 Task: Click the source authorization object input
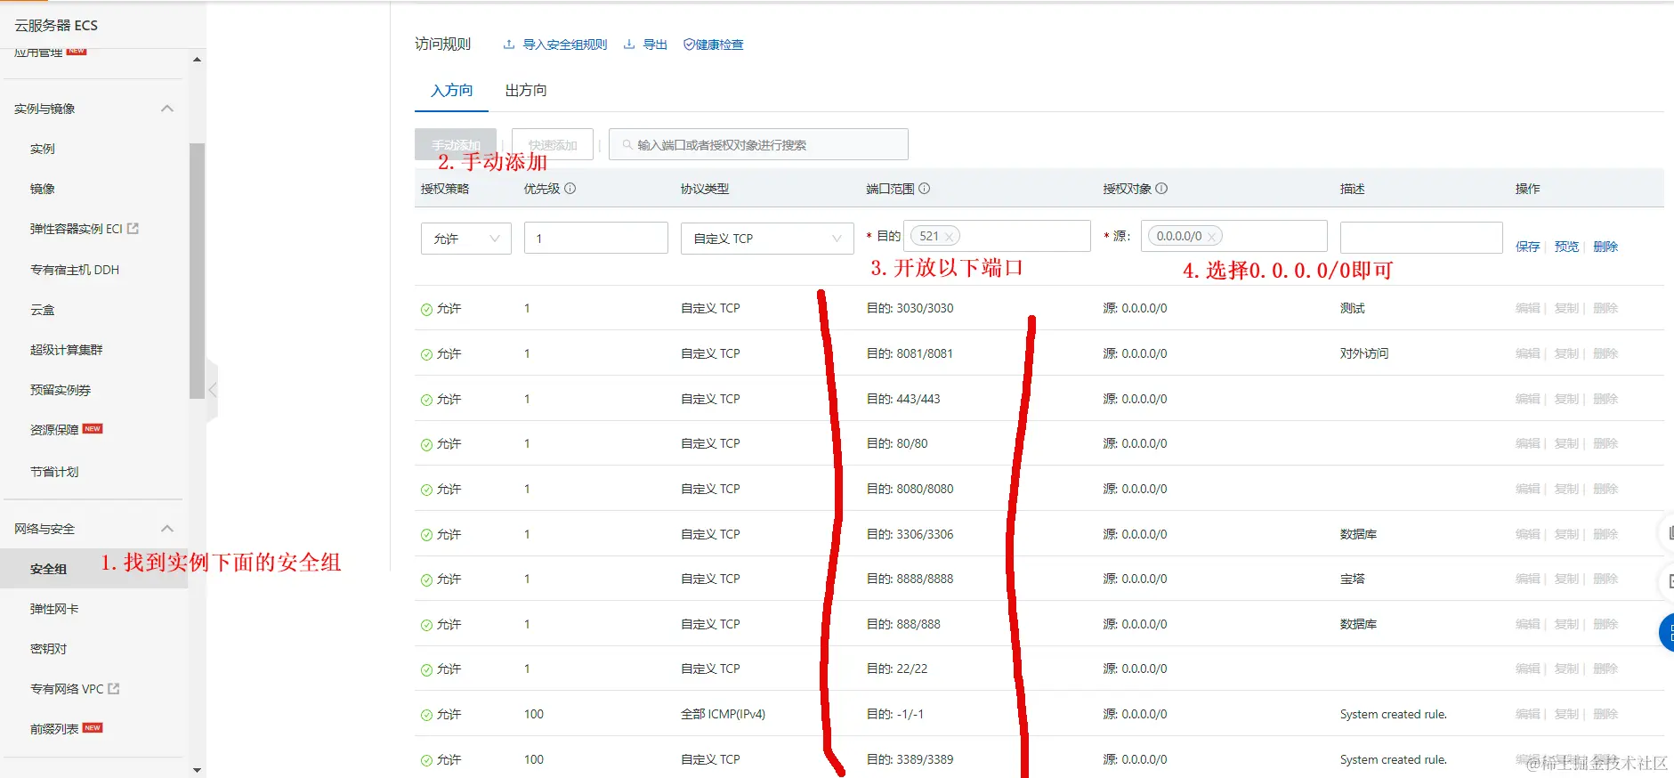coord(1233,236)
